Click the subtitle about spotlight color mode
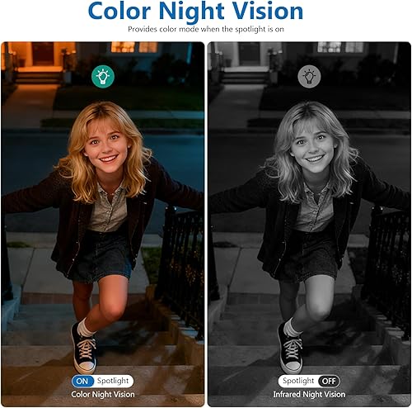Screen dimensions: 412x408 (206, 29)
